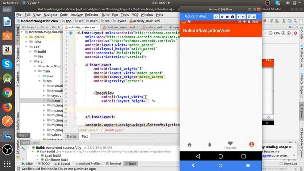Image resolution: width=304 pixels, height=171 pixels.
Task: Click Vysor's blue back chevron button
Action: 193,165
